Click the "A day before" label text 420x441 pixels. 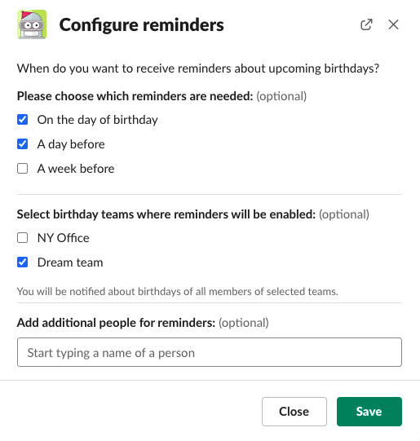pos(71,144)
